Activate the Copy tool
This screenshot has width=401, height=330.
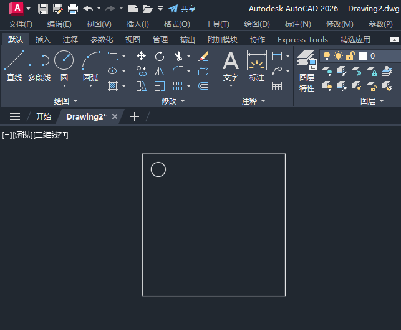click(142, 71)
